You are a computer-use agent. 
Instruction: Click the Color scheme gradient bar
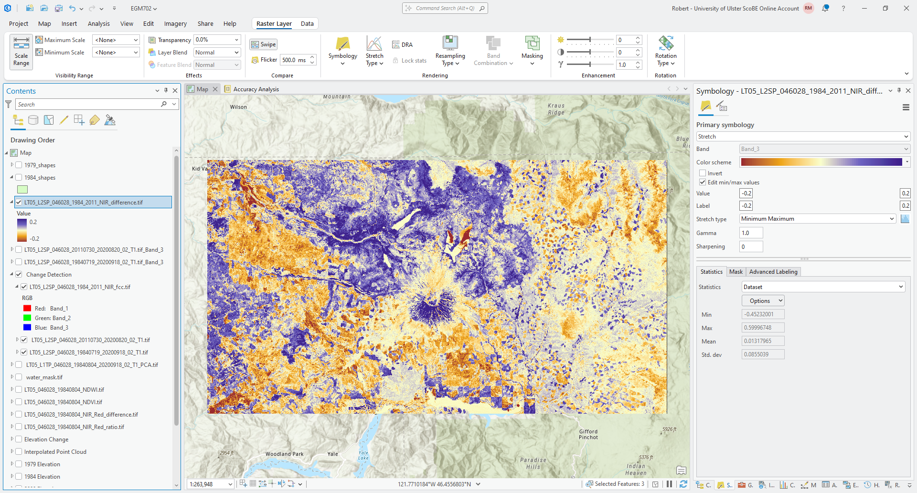click(821, 162)
